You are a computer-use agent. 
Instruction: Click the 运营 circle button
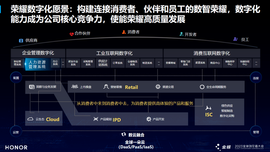[x=16, y=132]
